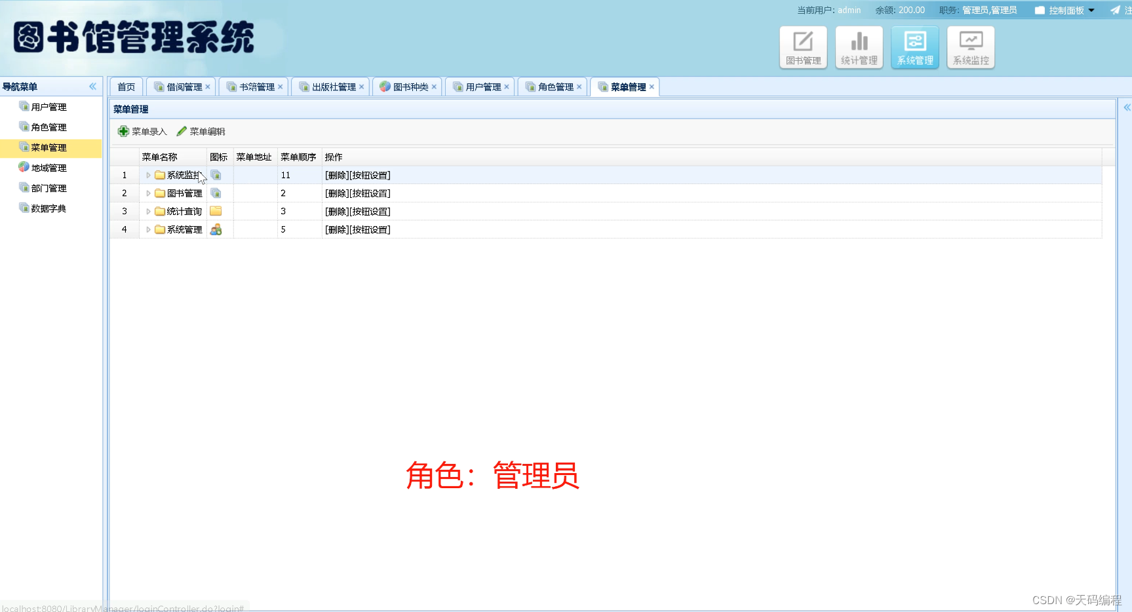1132x612 pixels.
Task: Click the 菜单编辑 pencil icon
Action: [x=182, y=131]
